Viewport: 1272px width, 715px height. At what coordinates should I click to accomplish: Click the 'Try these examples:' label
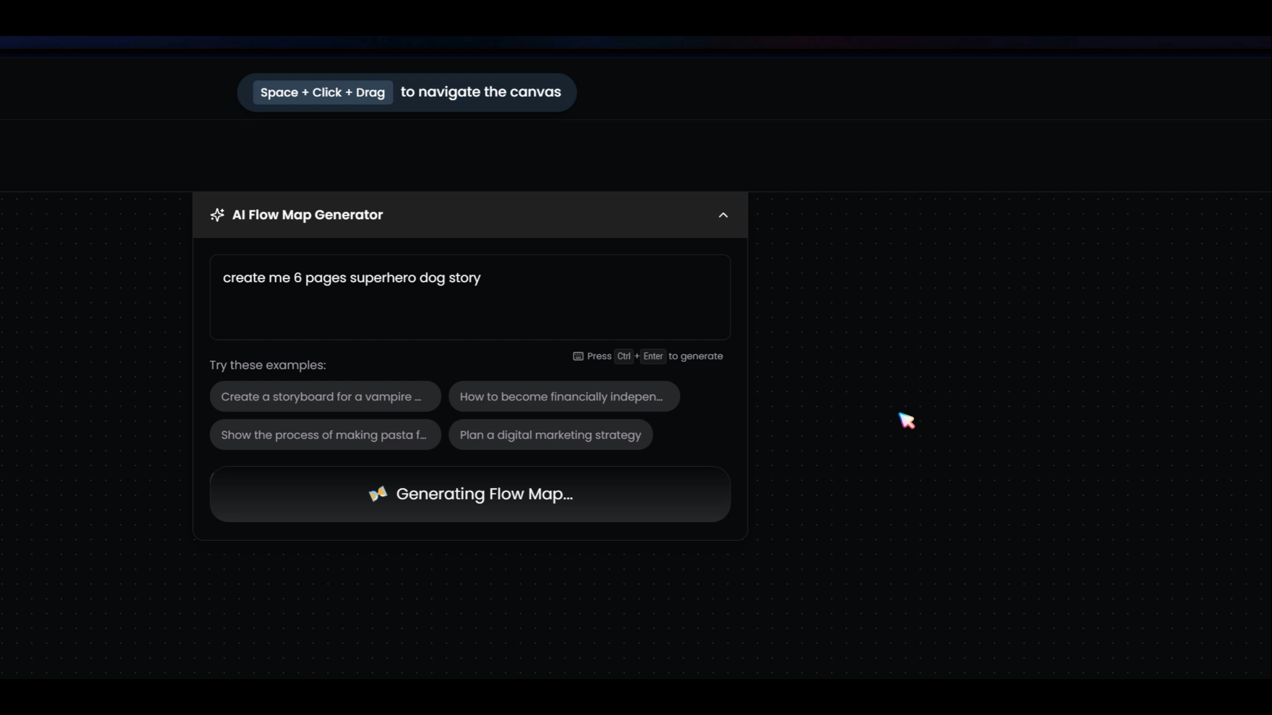click(268, 365)
